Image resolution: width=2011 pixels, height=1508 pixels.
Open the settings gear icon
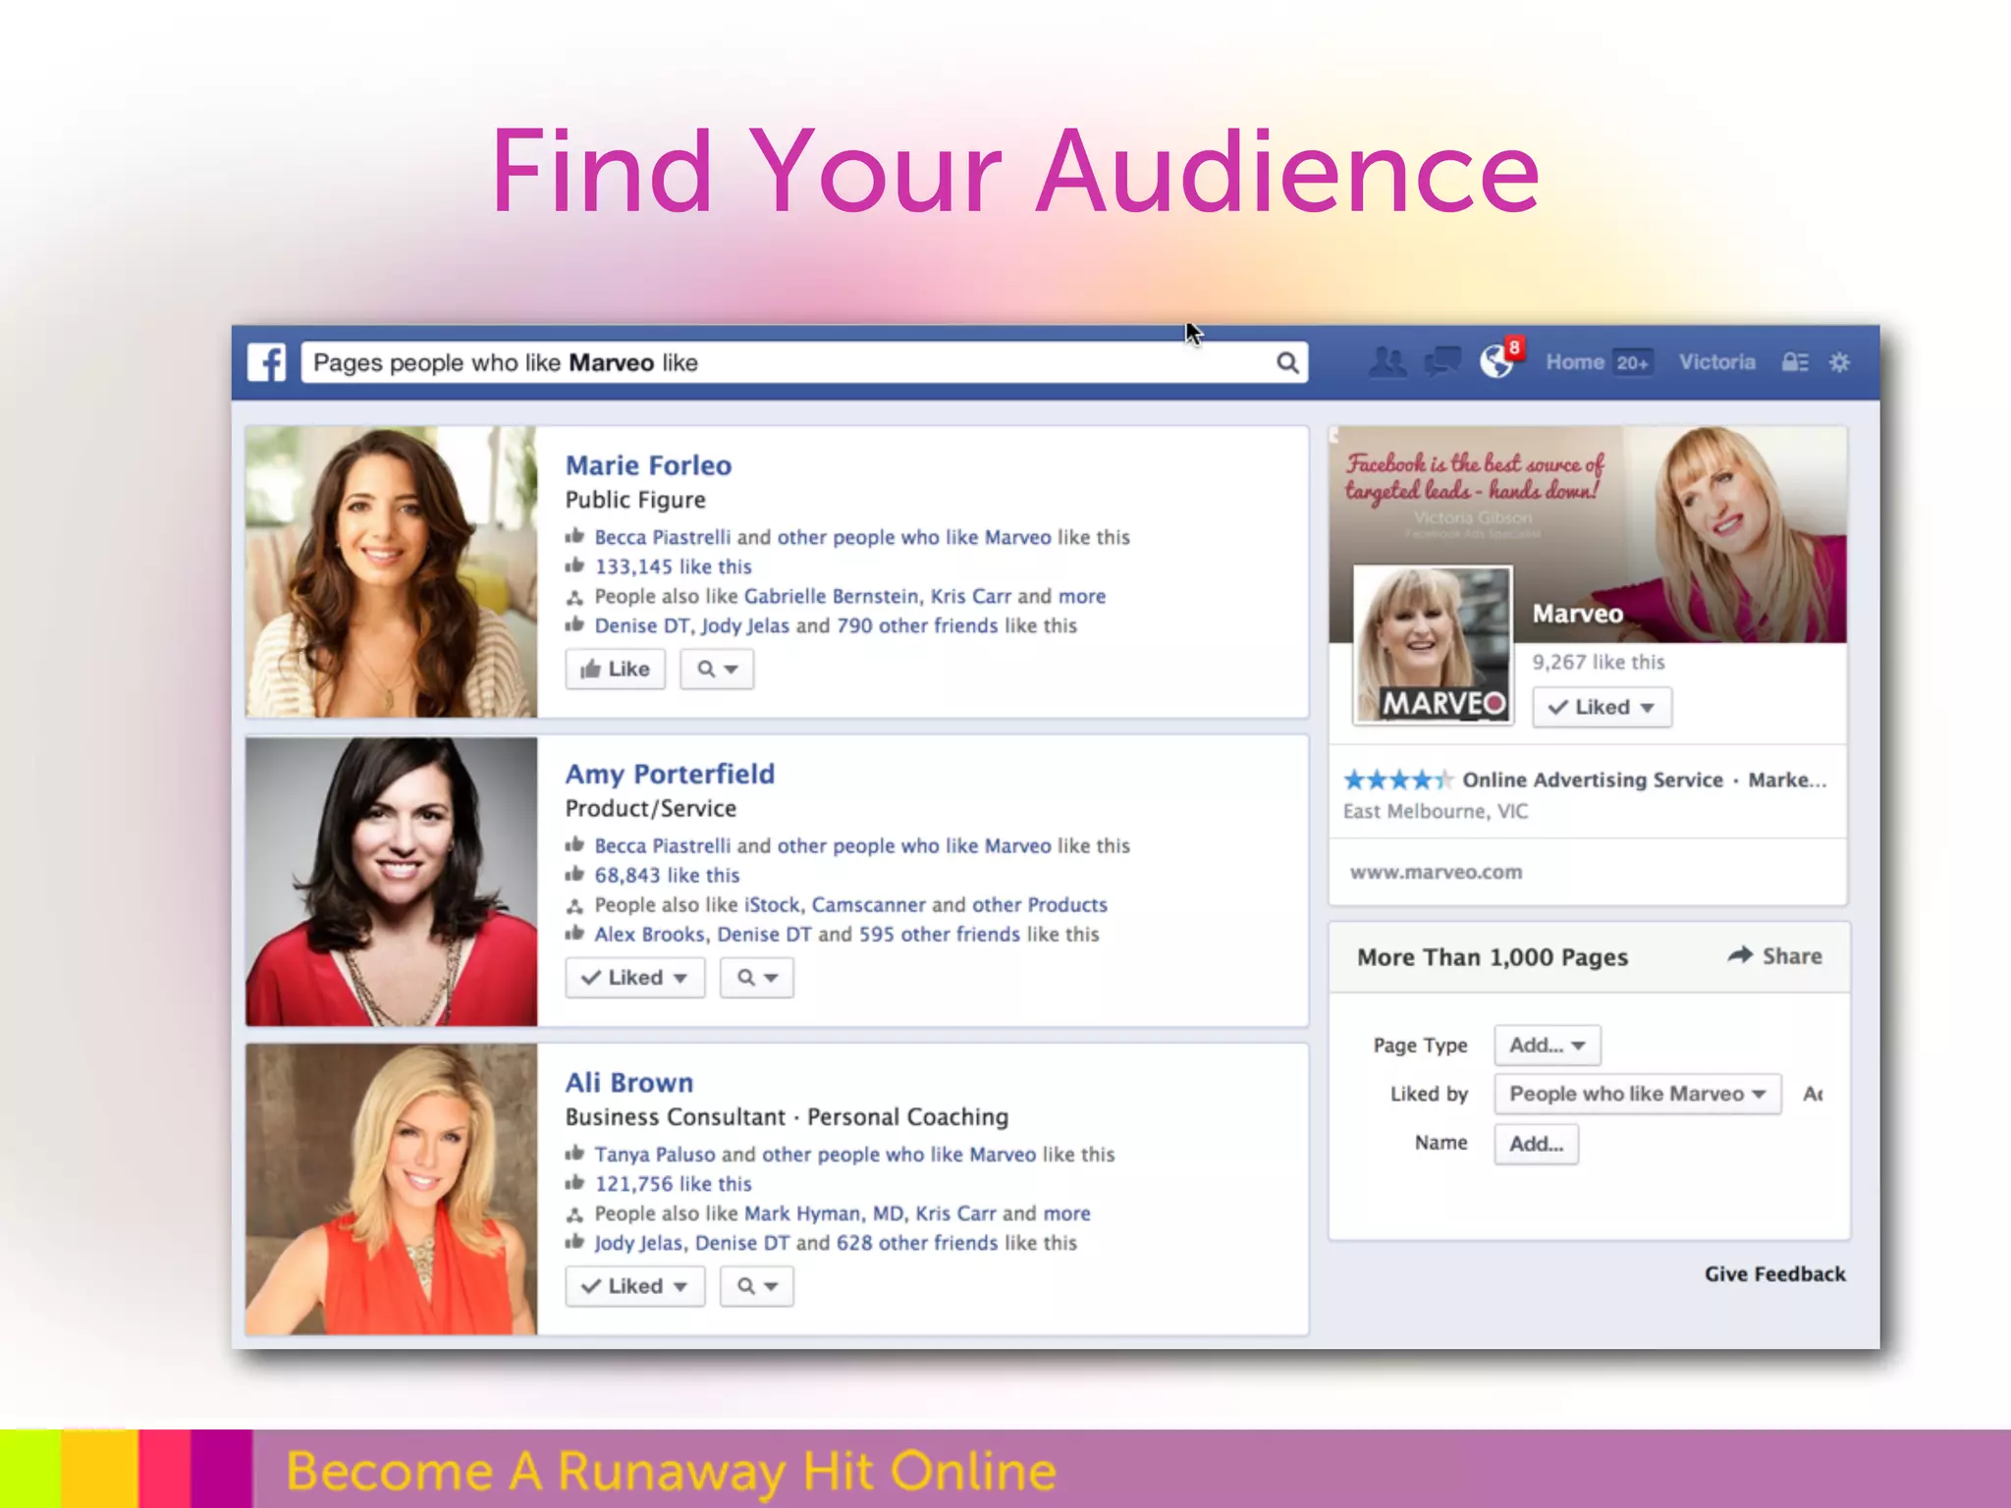point(1839,362)
